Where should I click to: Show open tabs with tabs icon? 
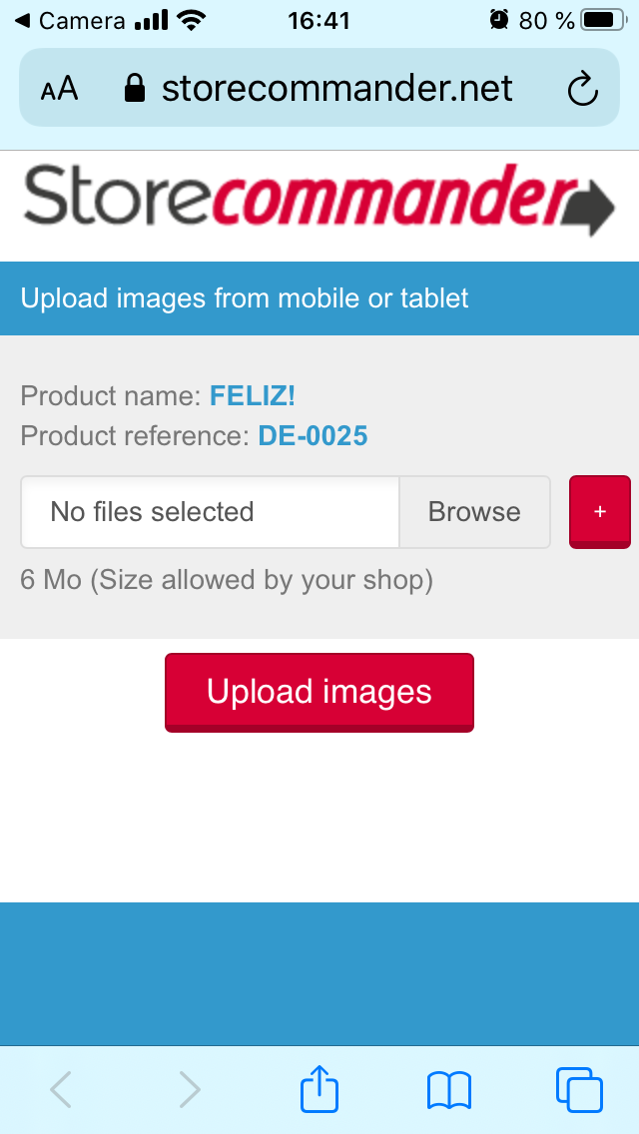[579, 1089]
